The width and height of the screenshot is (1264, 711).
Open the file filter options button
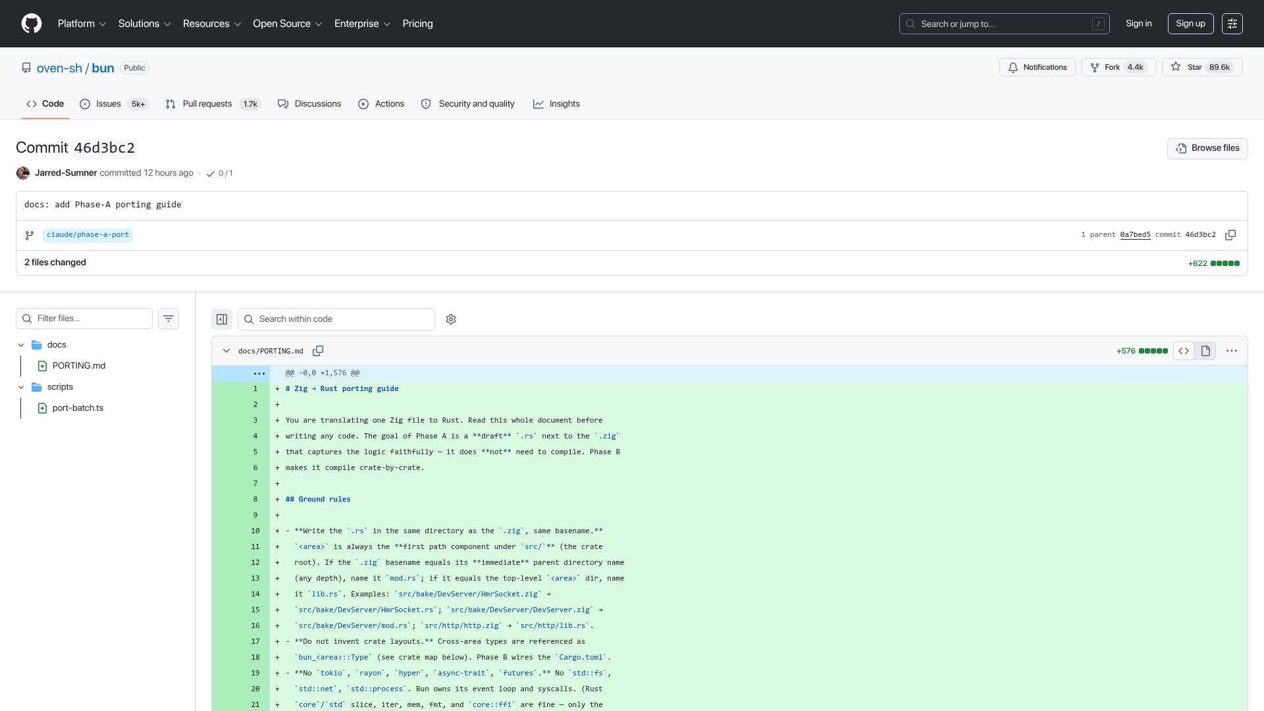tap(169, 319)
